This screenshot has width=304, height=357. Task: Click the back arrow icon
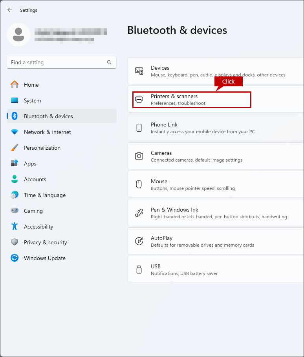9,10
